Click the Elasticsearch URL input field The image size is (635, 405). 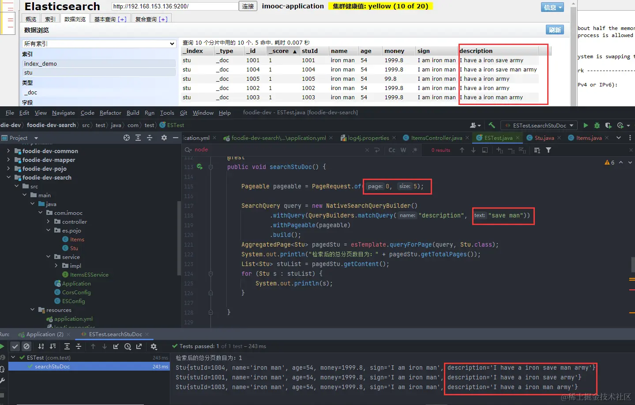(x=175, y=6)
